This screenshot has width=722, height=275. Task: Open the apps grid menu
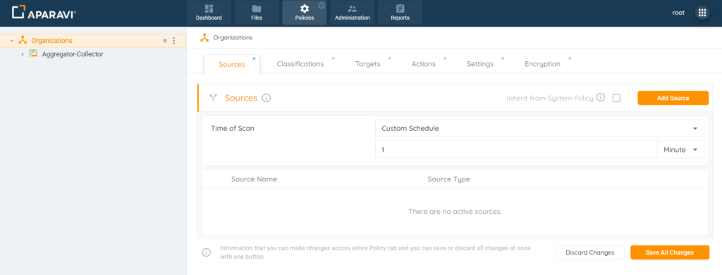[702, 13]
